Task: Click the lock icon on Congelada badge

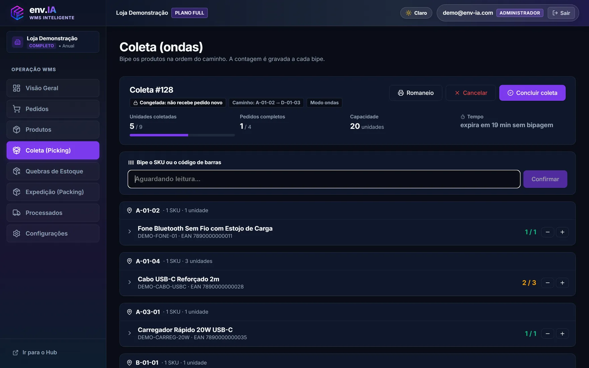Action: click(136, 103)
